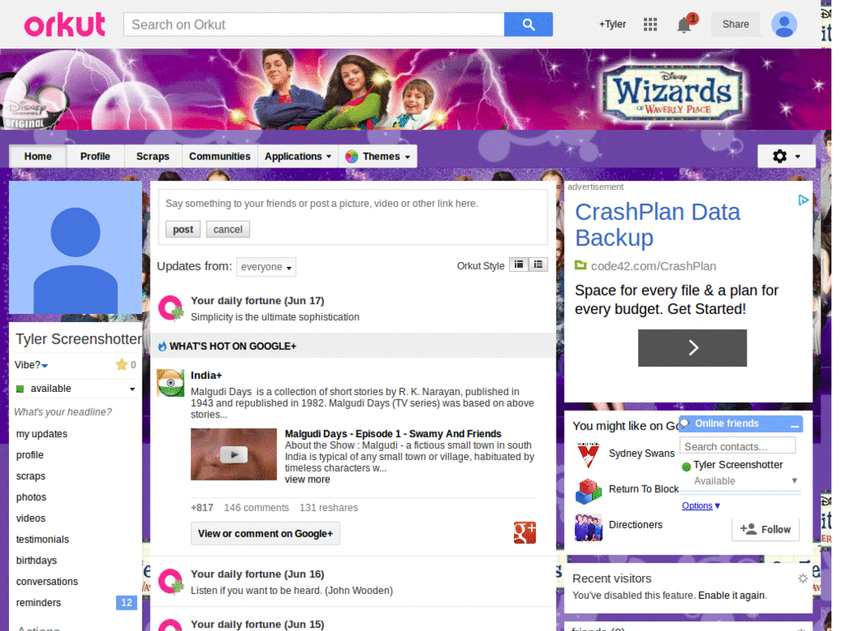The width and height of the screenshot is (842, 631).
Task: Click the blue search magnifier button
Action: coord(528,24)
